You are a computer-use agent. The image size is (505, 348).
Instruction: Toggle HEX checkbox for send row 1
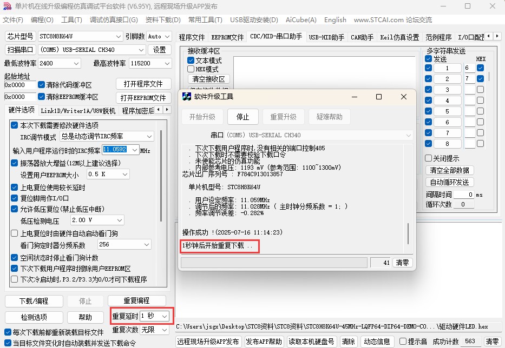click(x=481, y=68)
